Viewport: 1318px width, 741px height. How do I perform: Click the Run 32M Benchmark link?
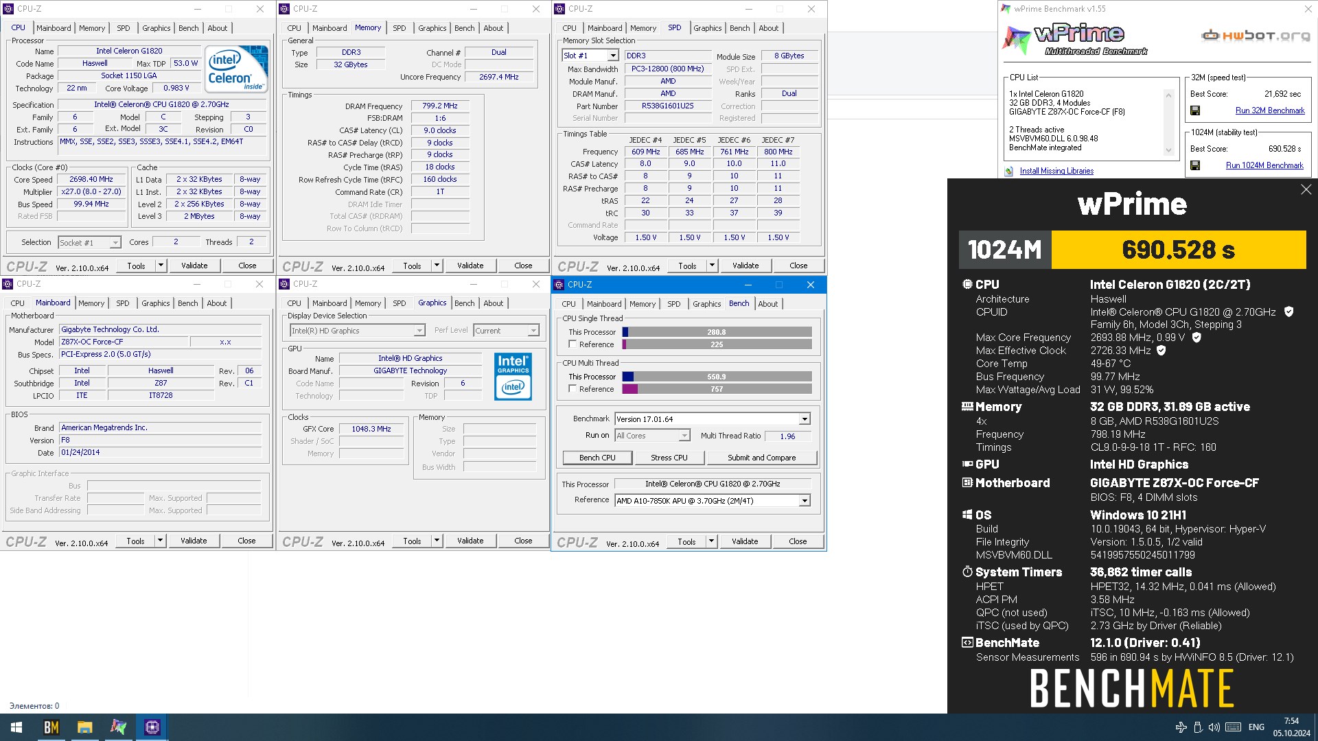[1270, 110]
